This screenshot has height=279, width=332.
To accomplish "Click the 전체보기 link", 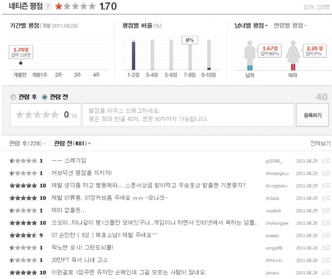I will (320, 144).
